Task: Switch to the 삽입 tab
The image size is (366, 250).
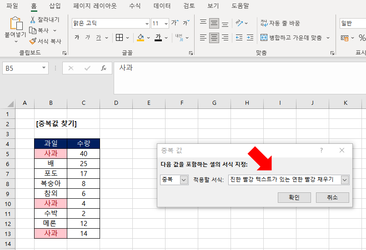Action: 55,5
